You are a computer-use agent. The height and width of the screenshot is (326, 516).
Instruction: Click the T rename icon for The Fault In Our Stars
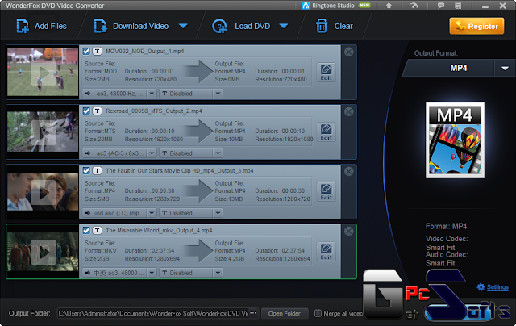(x=97, y=170)
